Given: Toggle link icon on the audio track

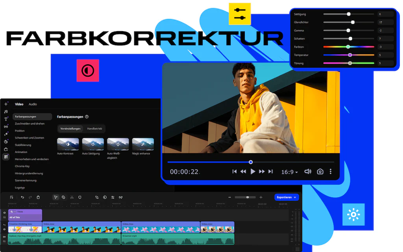Looking at the screenshot, I should tap(4, 241).
